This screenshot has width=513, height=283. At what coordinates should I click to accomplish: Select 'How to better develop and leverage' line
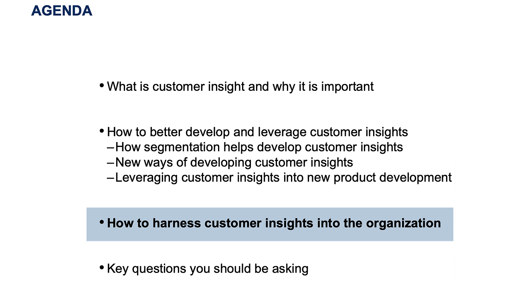click(x=257, y=132)
